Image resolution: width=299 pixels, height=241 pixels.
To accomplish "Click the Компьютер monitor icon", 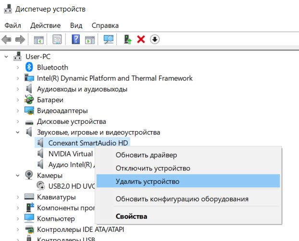I will (29, 218).
